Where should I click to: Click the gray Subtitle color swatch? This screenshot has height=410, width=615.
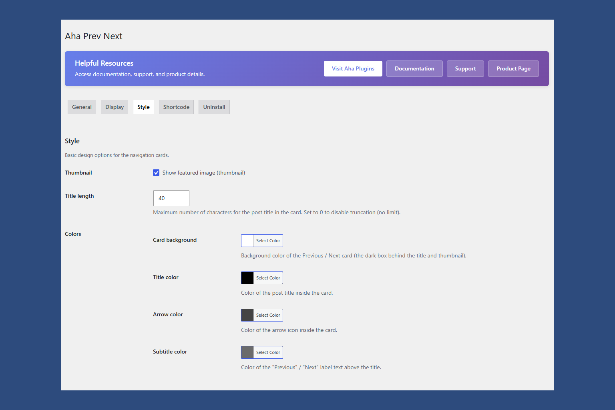coord(247,352)
